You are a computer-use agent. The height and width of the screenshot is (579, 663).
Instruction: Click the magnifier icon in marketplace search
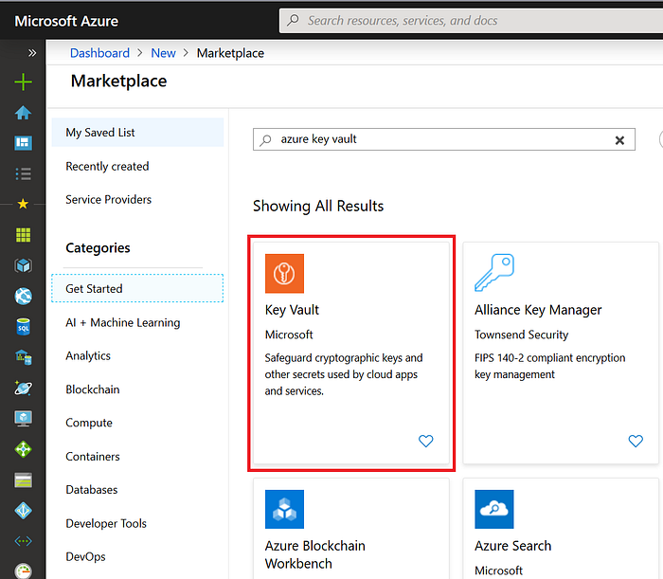pyautogui.click(x=265, y=140)
